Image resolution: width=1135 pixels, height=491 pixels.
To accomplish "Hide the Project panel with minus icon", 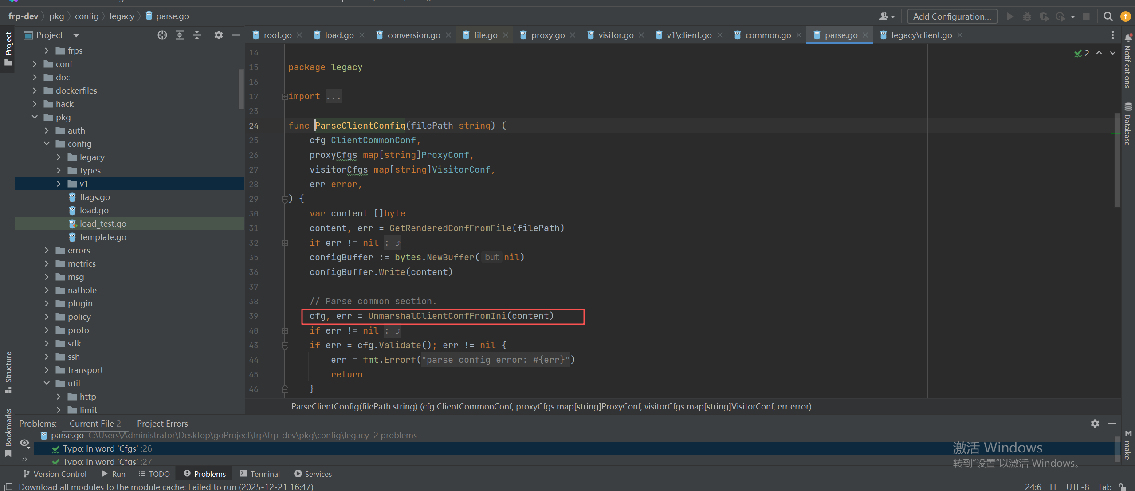I will (236, 35).
